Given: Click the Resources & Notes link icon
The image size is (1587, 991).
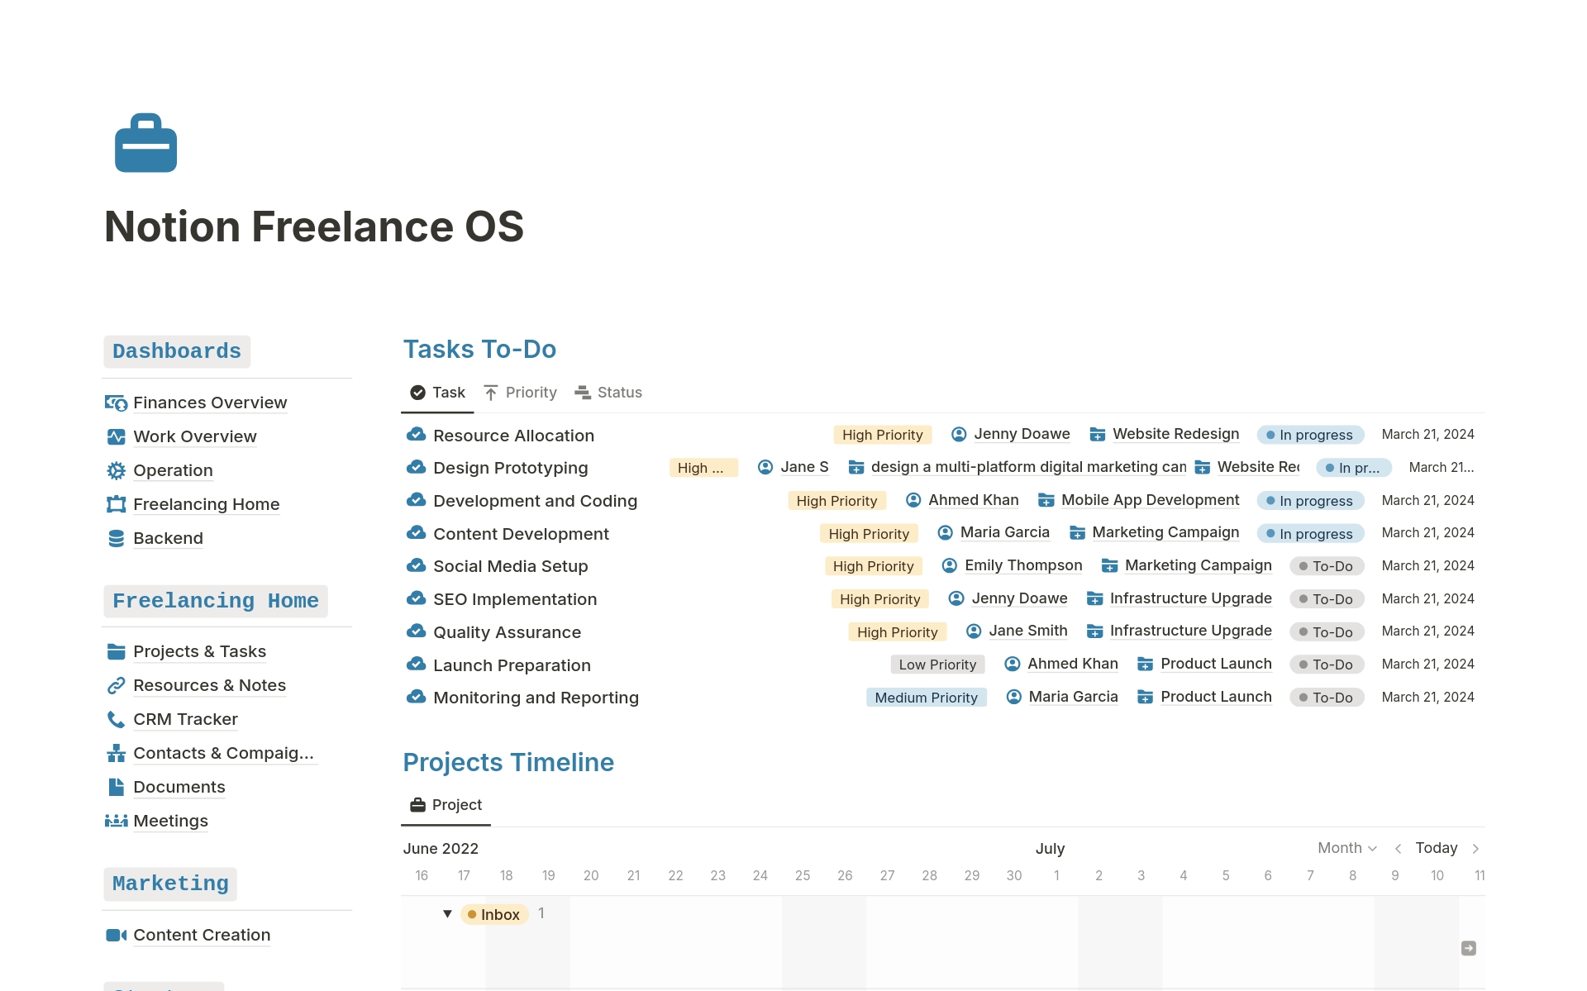Looking at the screenshot, I should (116, 686).
